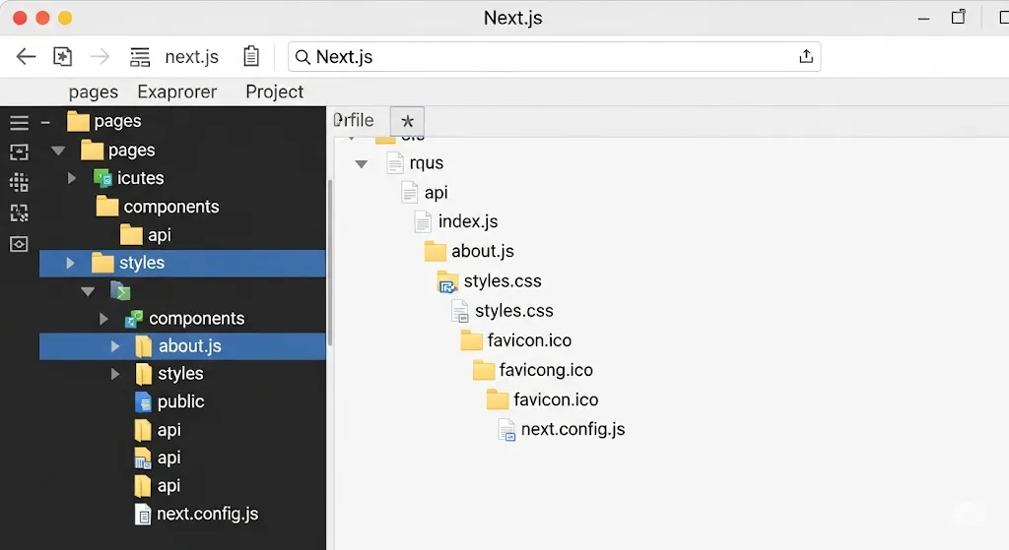Click the index.js document icon
This screenshot has width=1009, height=550.
pos(423,221)
